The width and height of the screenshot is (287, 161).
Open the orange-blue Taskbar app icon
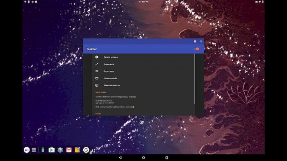tap(77, 150)
